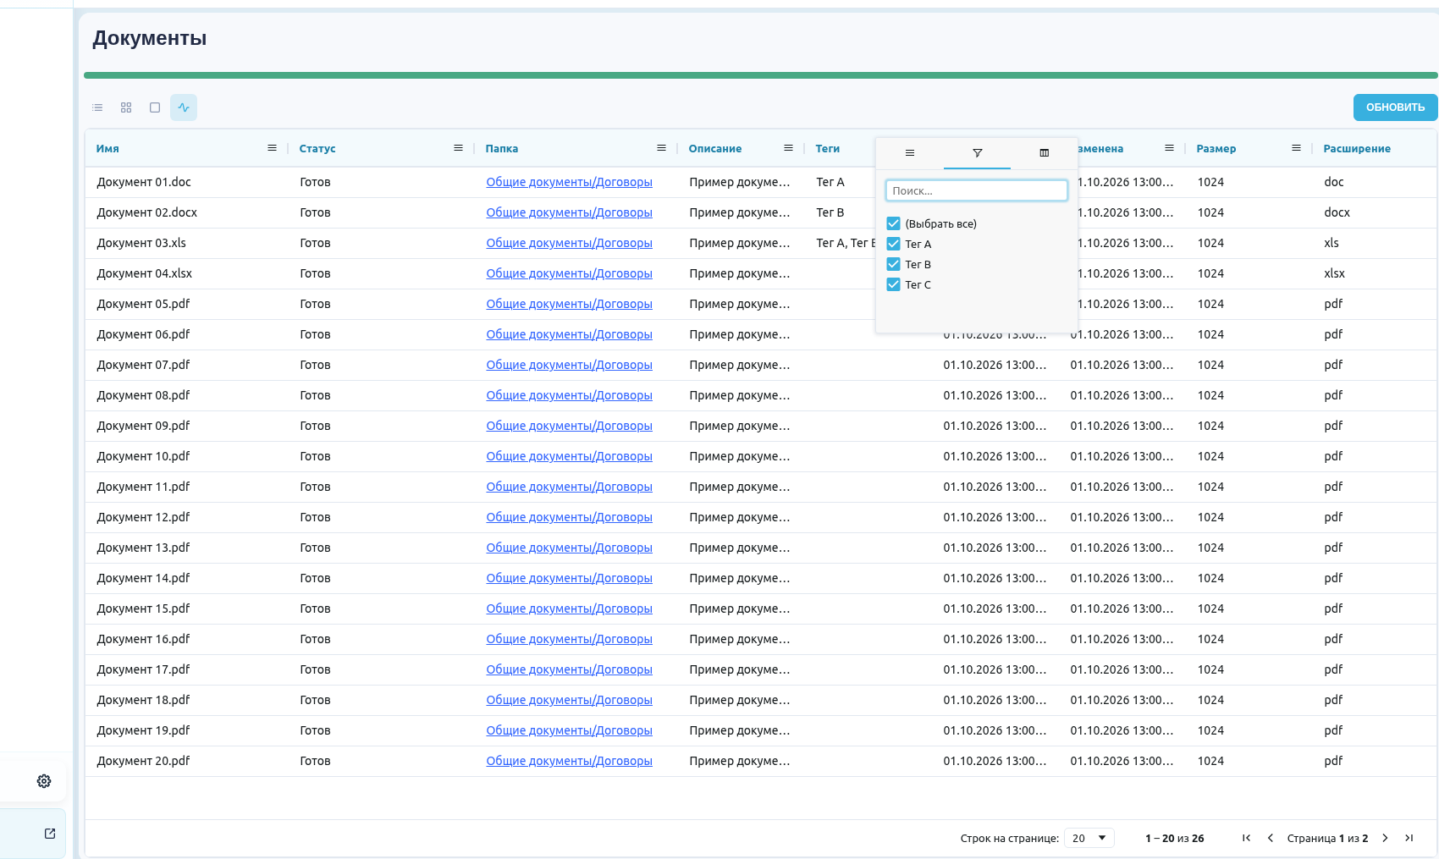Go to next page of table
Image resolution: width=1439 pixels, height=859 pixels.
pos(1385,838)
